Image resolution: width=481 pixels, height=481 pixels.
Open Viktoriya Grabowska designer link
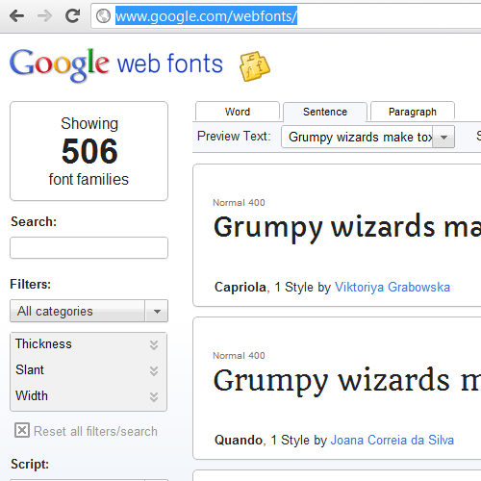(x=392, y=288)
